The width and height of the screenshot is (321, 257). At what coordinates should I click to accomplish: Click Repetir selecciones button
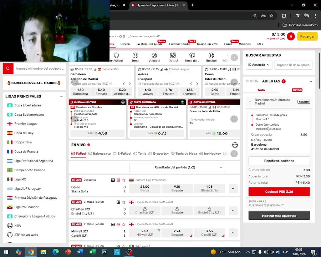(279, 161)
